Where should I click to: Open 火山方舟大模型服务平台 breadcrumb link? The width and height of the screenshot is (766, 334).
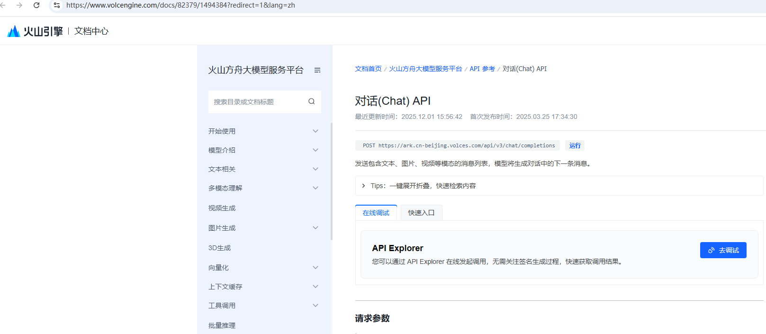[425, 69]
